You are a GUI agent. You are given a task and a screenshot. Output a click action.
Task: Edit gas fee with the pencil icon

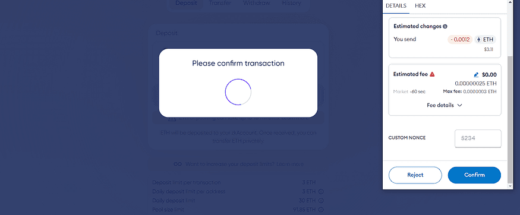click(x=477, y=75)
